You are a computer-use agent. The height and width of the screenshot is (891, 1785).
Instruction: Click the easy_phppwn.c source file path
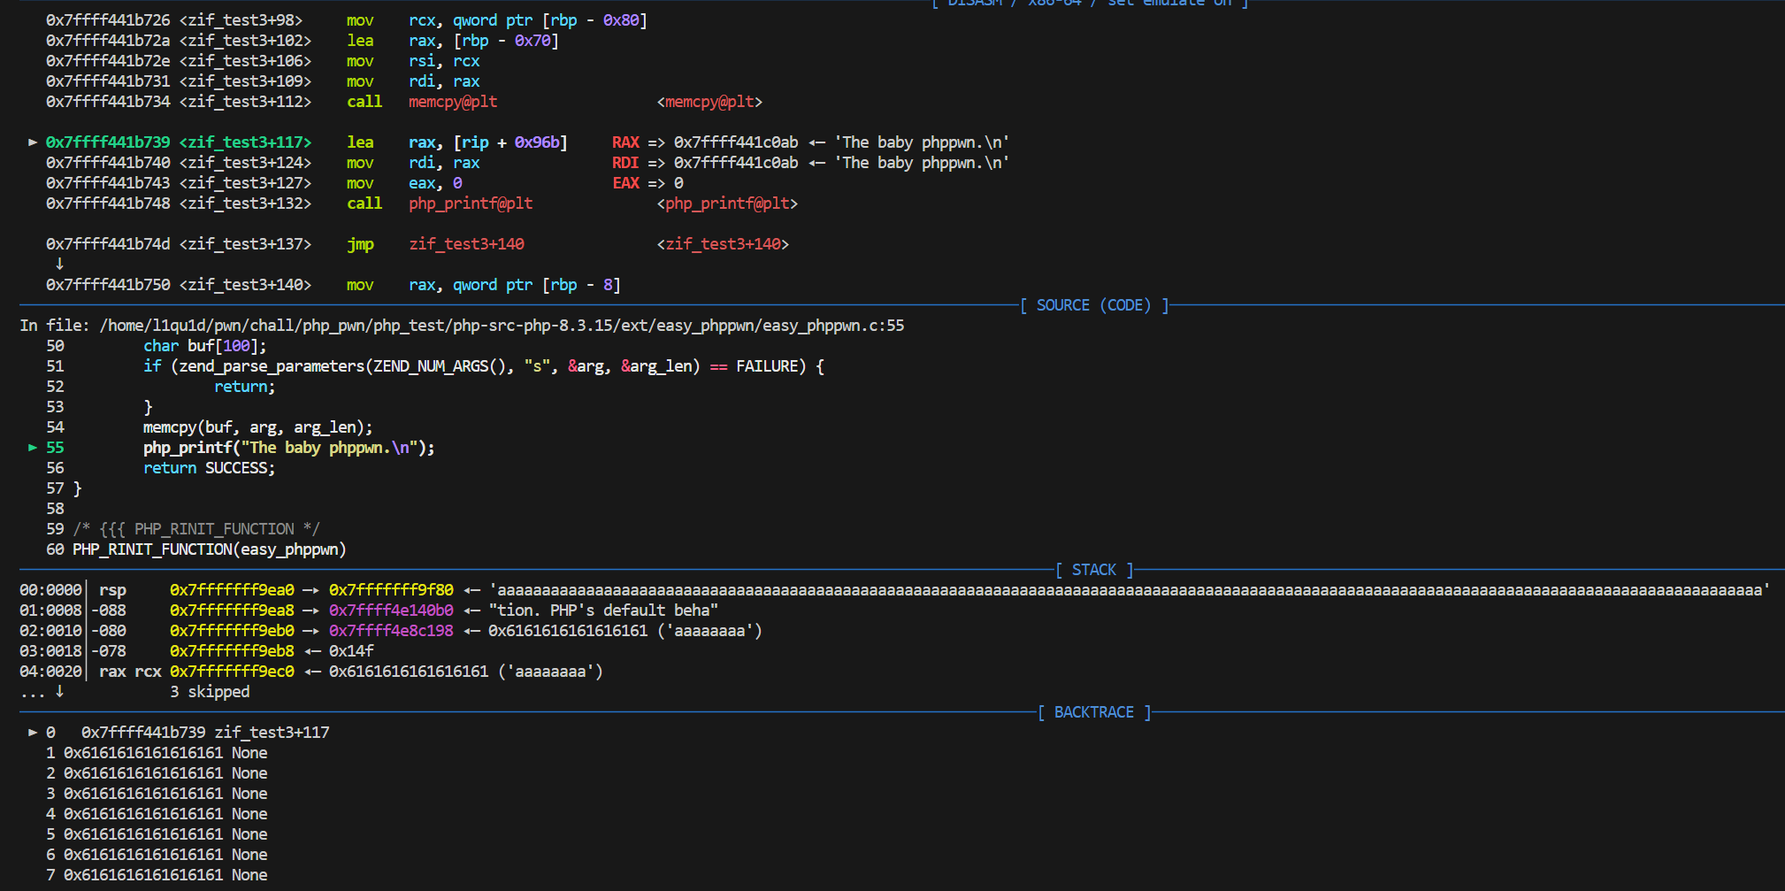click(502, 326)
